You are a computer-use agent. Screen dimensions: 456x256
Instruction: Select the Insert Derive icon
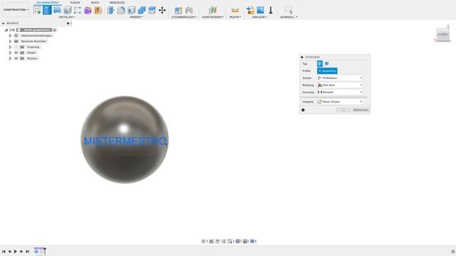250,10
